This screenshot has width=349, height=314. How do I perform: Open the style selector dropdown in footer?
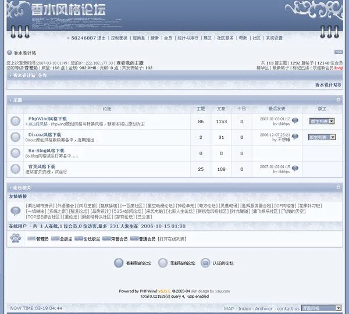[321, 308]
